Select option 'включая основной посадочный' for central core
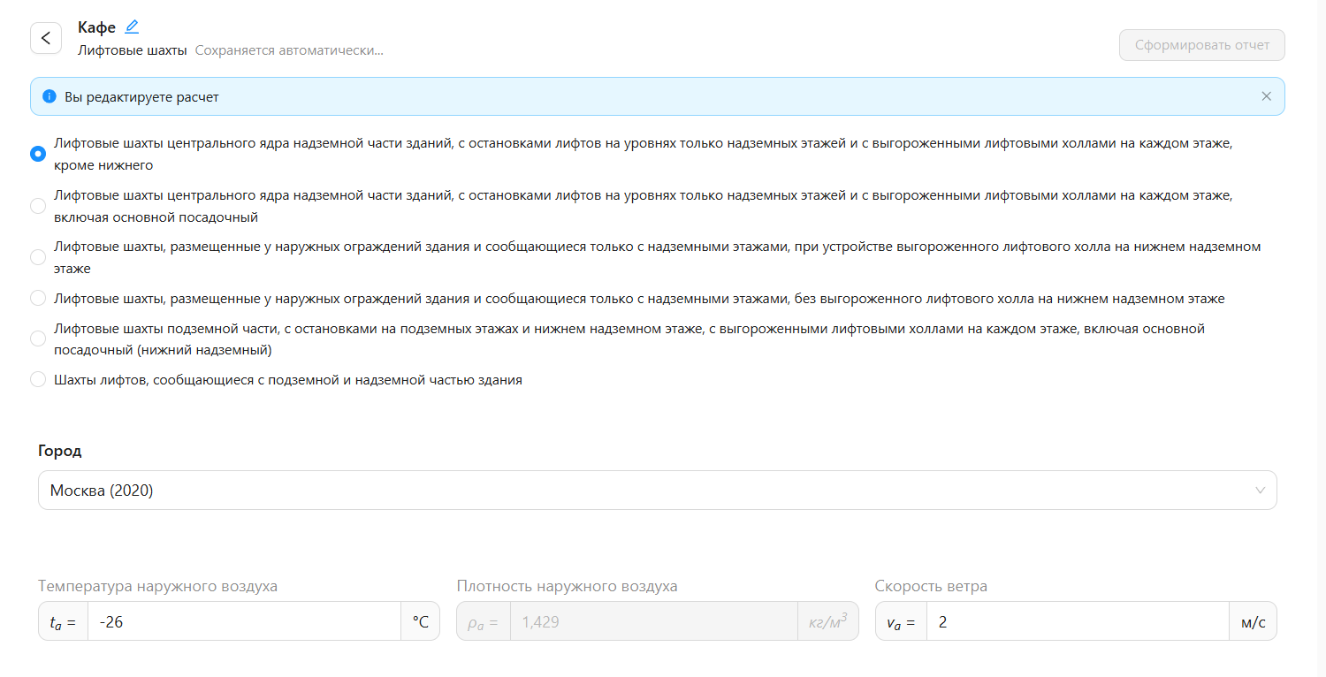Screen dimensions: 1326x677 [x=38, y=206]
